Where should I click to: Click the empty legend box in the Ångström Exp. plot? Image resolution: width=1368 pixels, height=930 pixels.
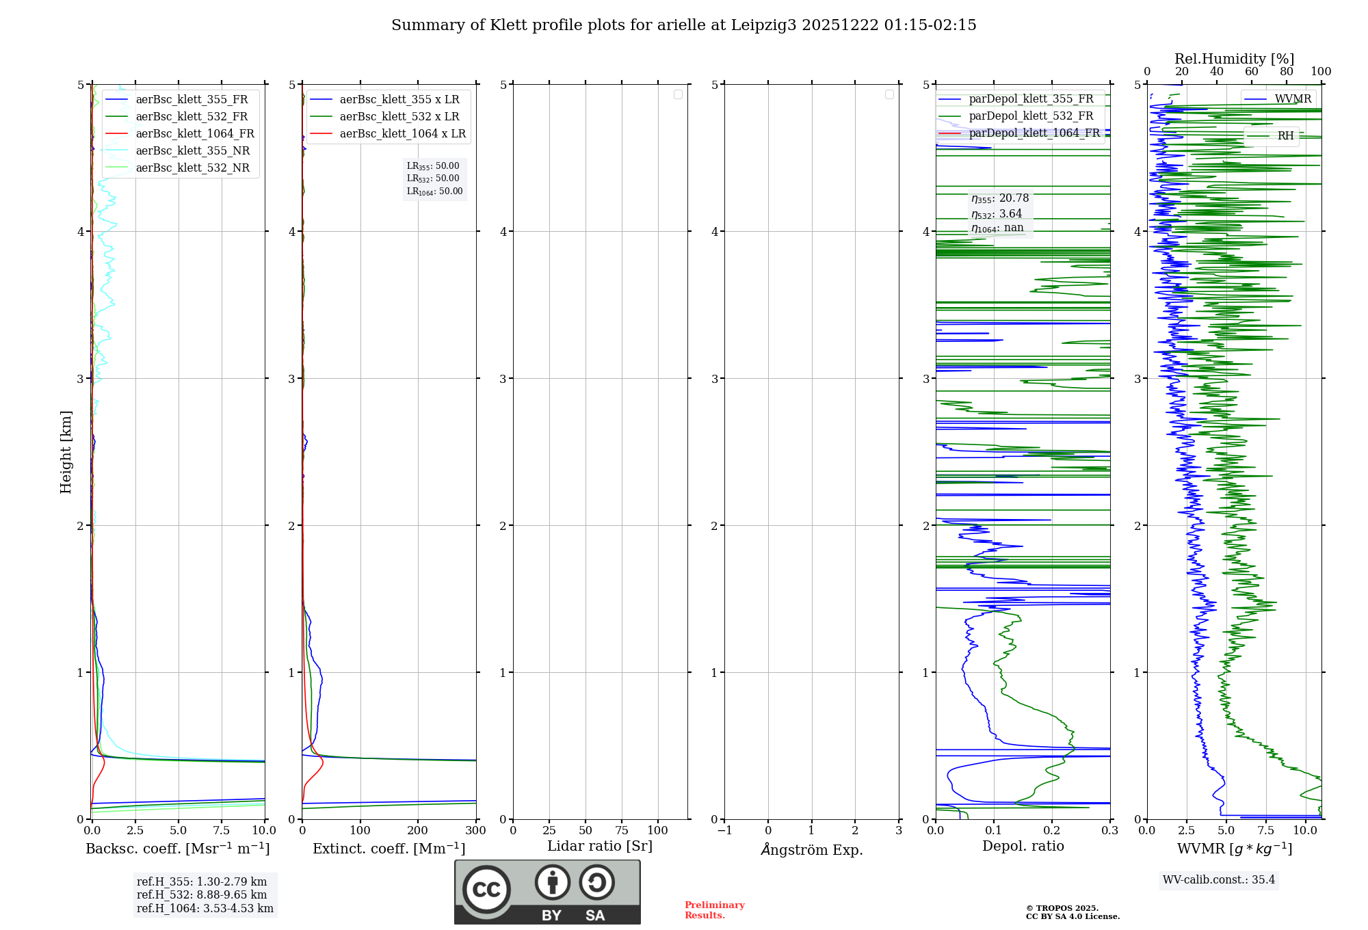coord(889,94)
